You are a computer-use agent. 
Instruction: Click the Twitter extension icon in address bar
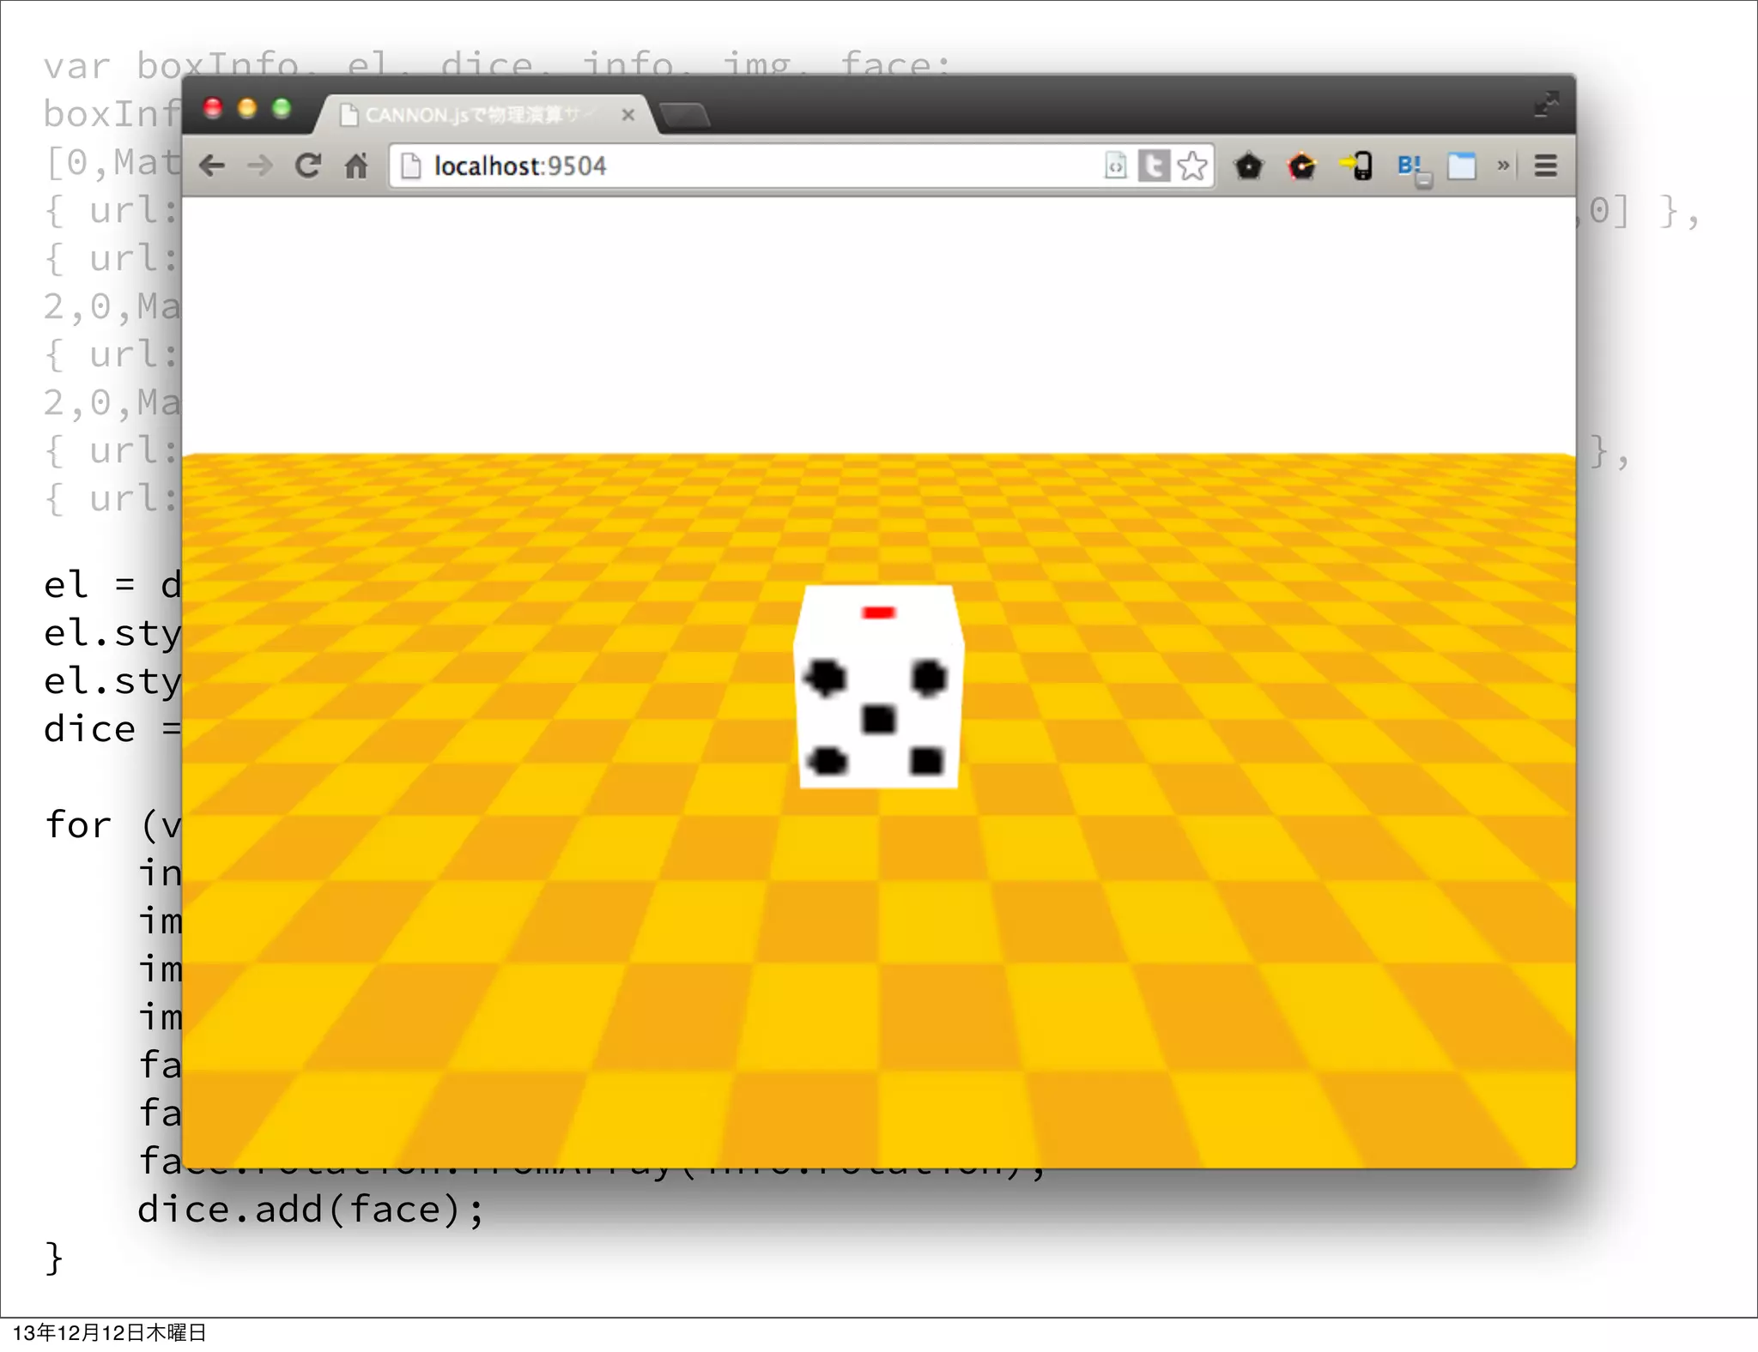tap(1153, 166)
